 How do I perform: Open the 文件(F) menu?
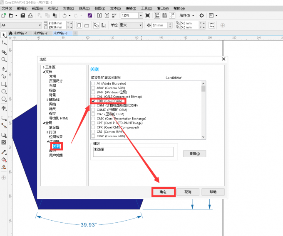[7, 8]
